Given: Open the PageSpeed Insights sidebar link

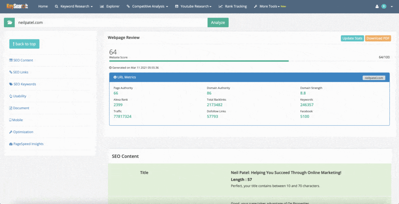Looking at the screenshot, I should click(x=28, y=144).
